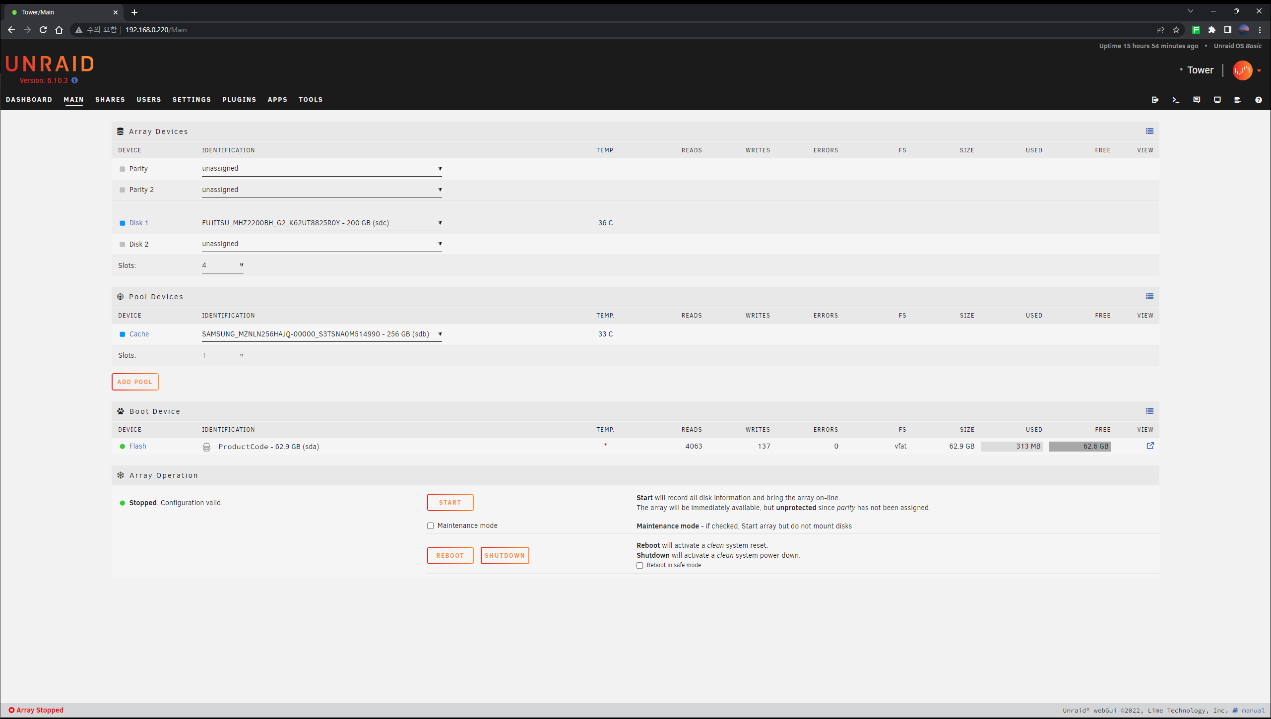
Task: Click the version info icon
Action: click(x=74, y=80)
